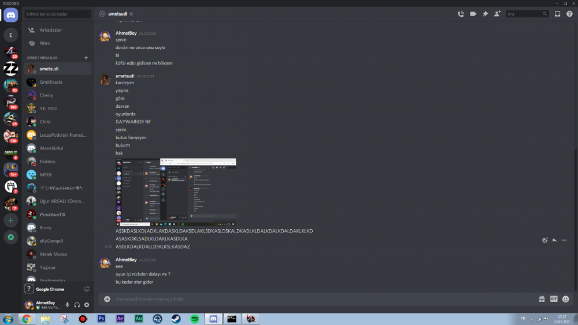Open the shared screenshot image
This screenshot has height=325, width=578.
coord(176,192)
